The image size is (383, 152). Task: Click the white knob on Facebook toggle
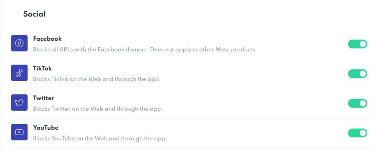pyautogui.click(x=363, y=44)
